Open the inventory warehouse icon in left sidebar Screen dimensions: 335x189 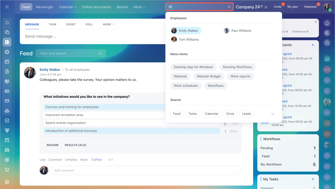[x=7, y=150]
